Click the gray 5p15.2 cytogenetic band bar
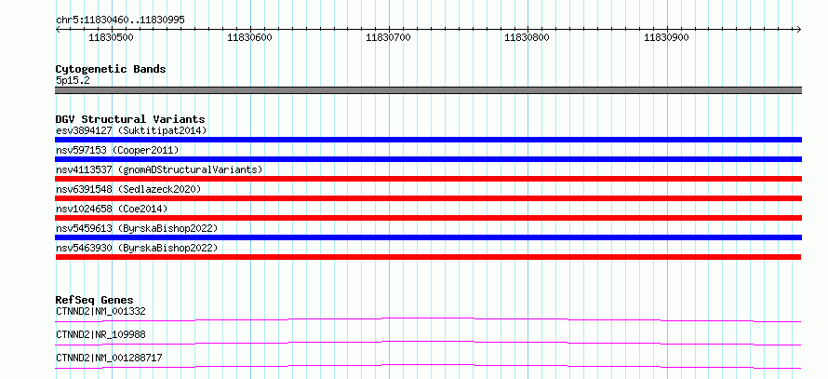The image size is (828, 379). tap(428, 90)
